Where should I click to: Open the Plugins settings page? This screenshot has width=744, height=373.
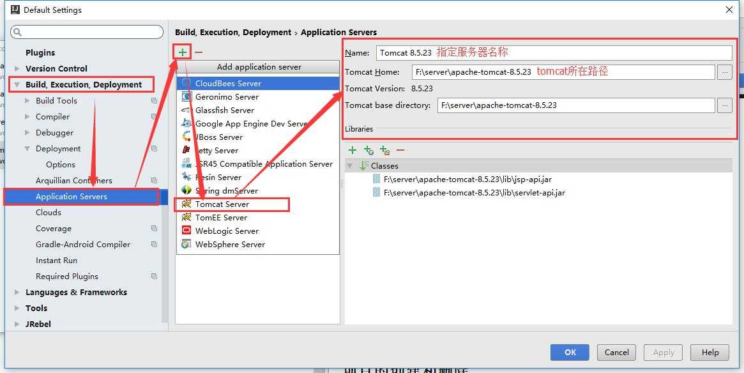click(40, 52)
